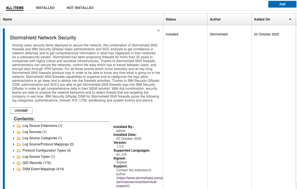Click the QID Records folder icon
This screenshot has width=297, height=189.
(19, 163)
